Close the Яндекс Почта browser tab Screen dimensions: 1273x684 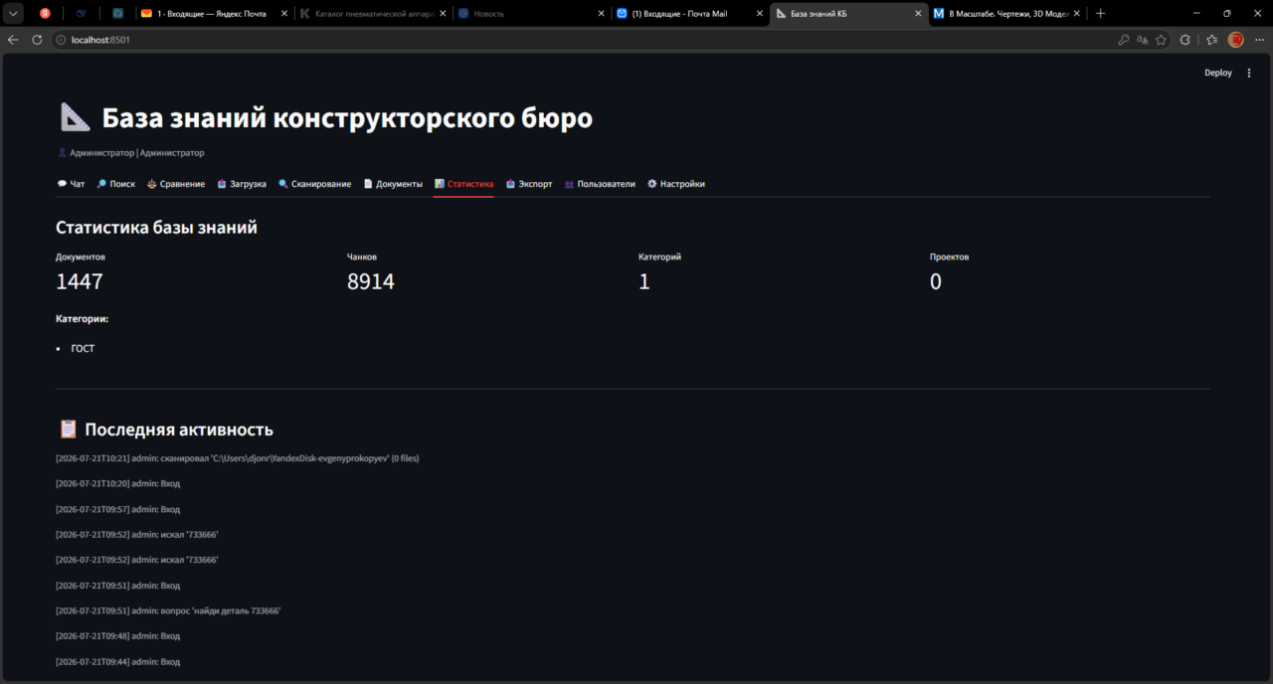pyautogui.click(x=282, y=14)
